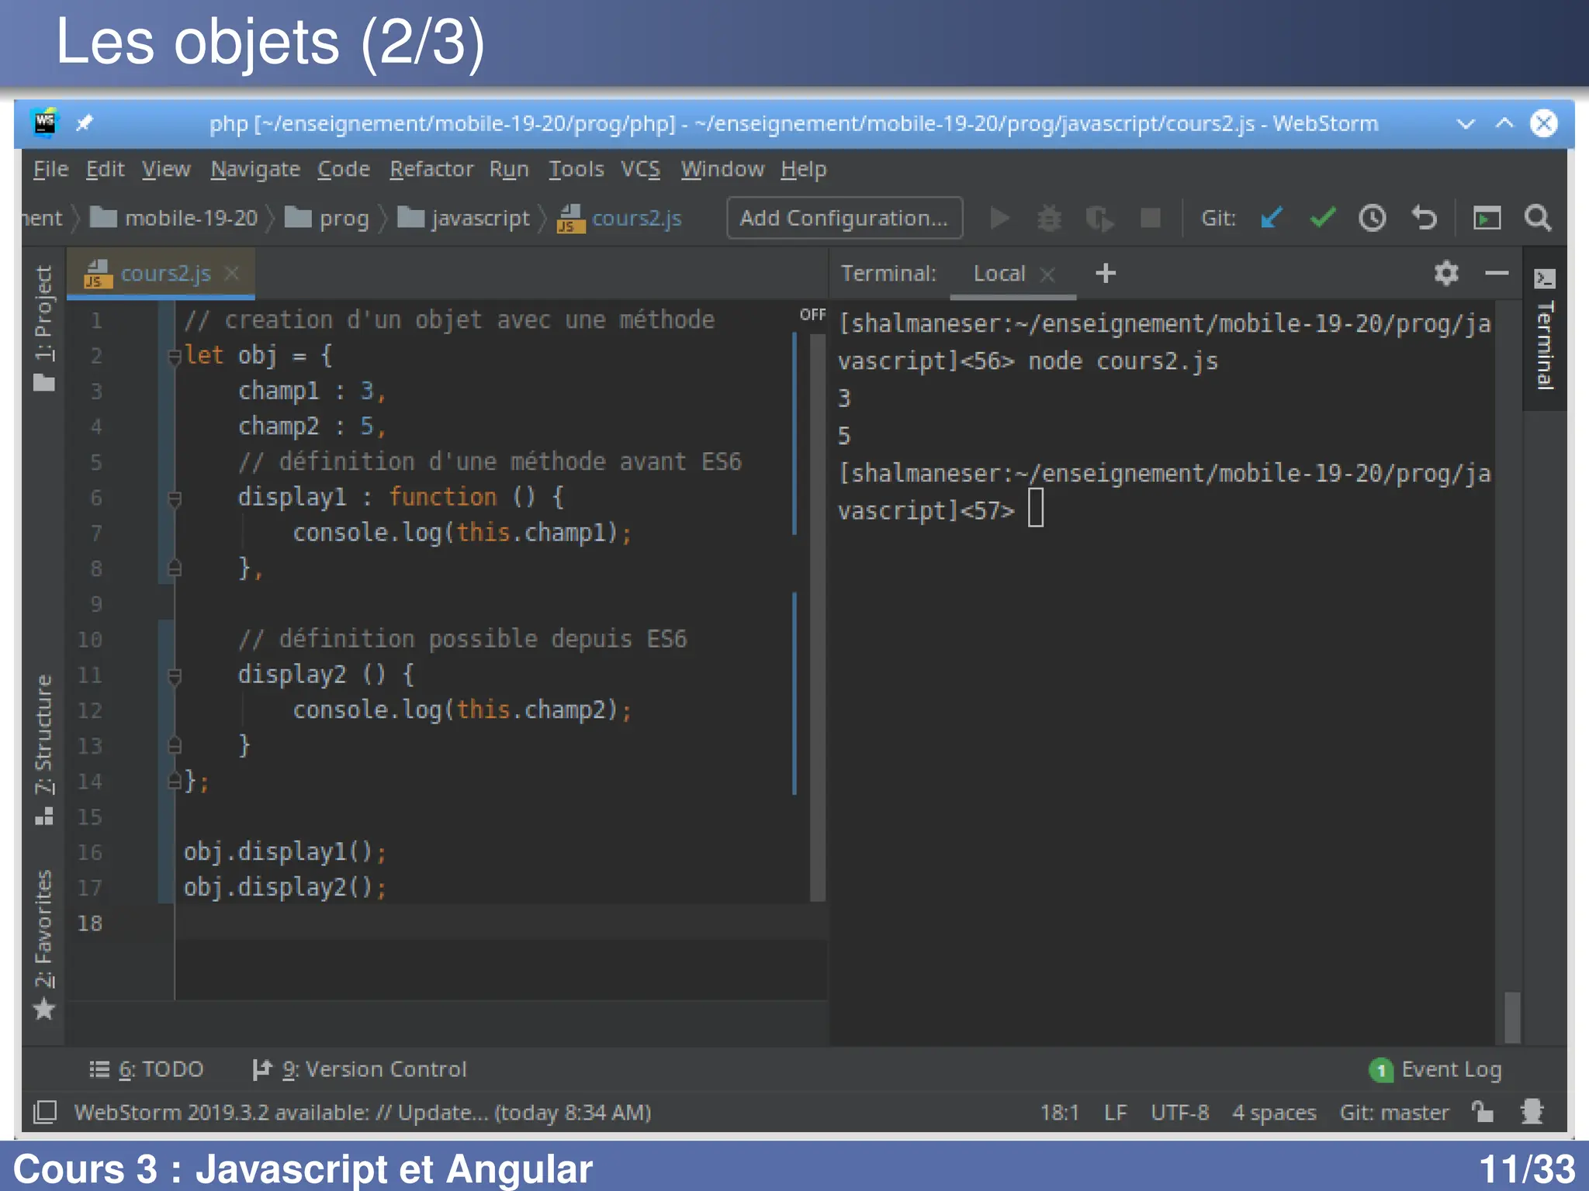Open the Navigate menu
The height and width of the screenshot is (1191, 1589).
[x=255, y=169]
